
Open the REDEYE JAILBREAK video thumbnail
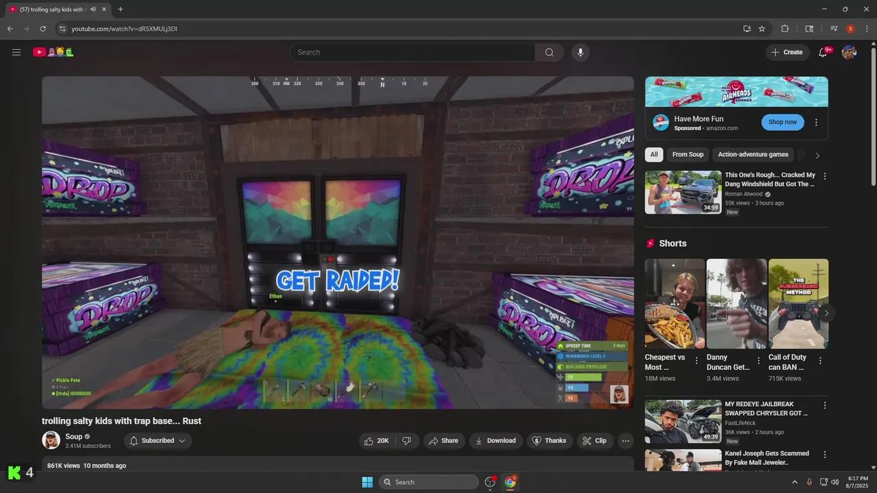682,422
